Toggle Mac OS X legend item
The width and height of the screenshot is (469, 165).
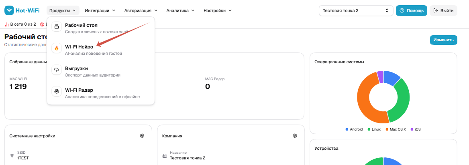tap(396, 129)
